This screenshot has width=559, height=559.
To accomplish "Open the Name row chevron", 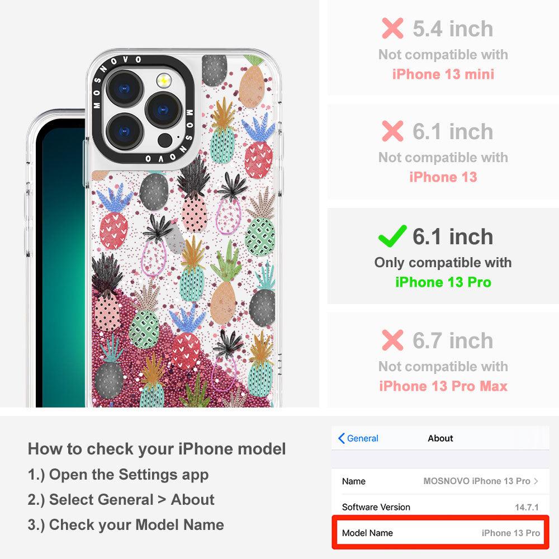I will 536,481.
